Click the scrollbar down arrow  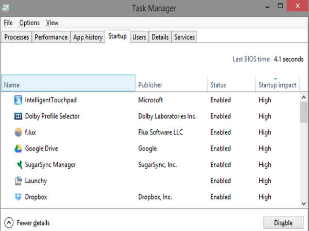pos(304,204)
